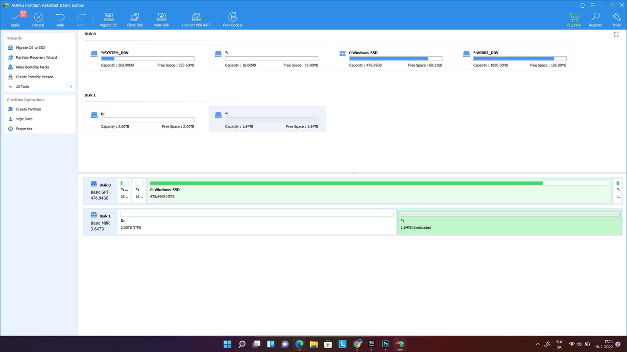Select the 26... first partition block on Disk 0

(124, 191)
